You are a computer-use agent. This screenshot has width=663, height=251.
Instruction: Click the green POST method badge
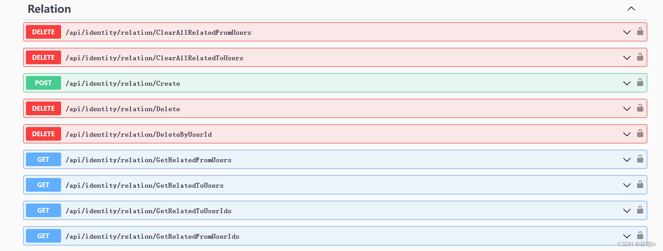pyautogui.click(x=43, y=83)
